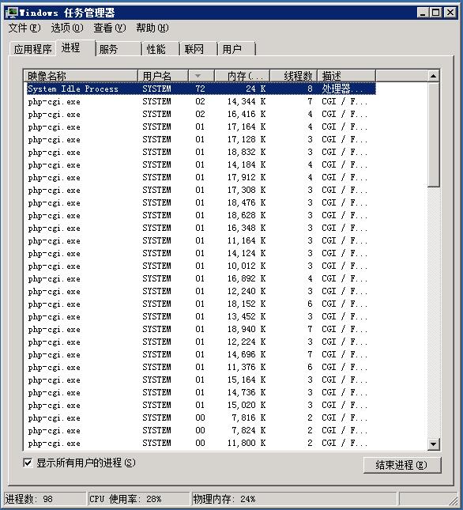
Task: Toggle 显示所有用户的进程 checkbox
Action: (x=28, y=463)
